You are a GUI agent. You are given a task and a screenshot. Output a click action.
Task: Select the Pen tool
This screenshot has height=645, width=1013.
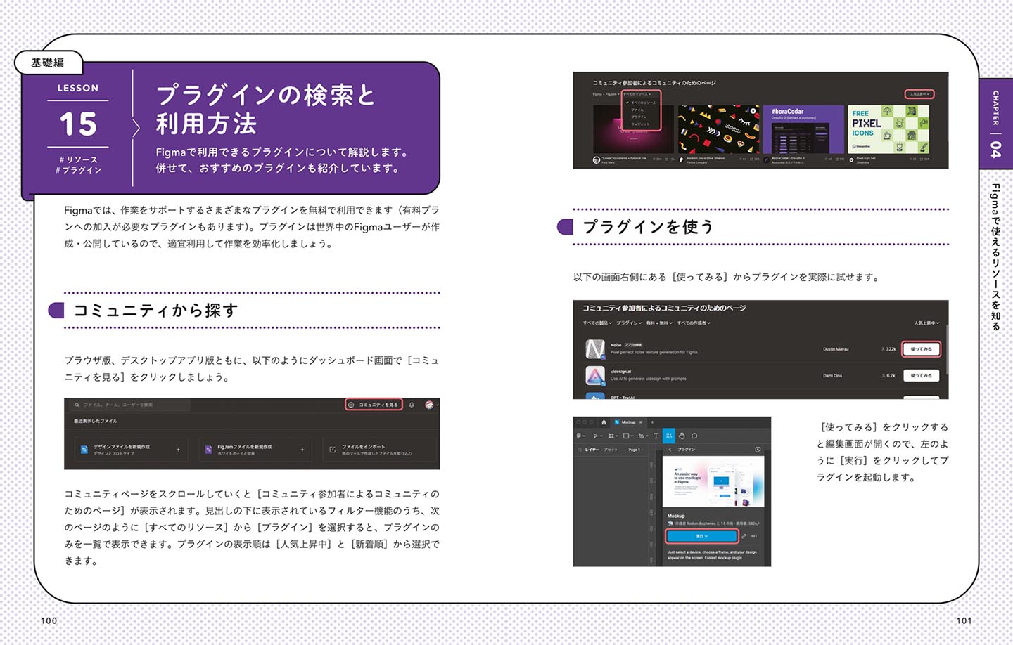(642, 436)
